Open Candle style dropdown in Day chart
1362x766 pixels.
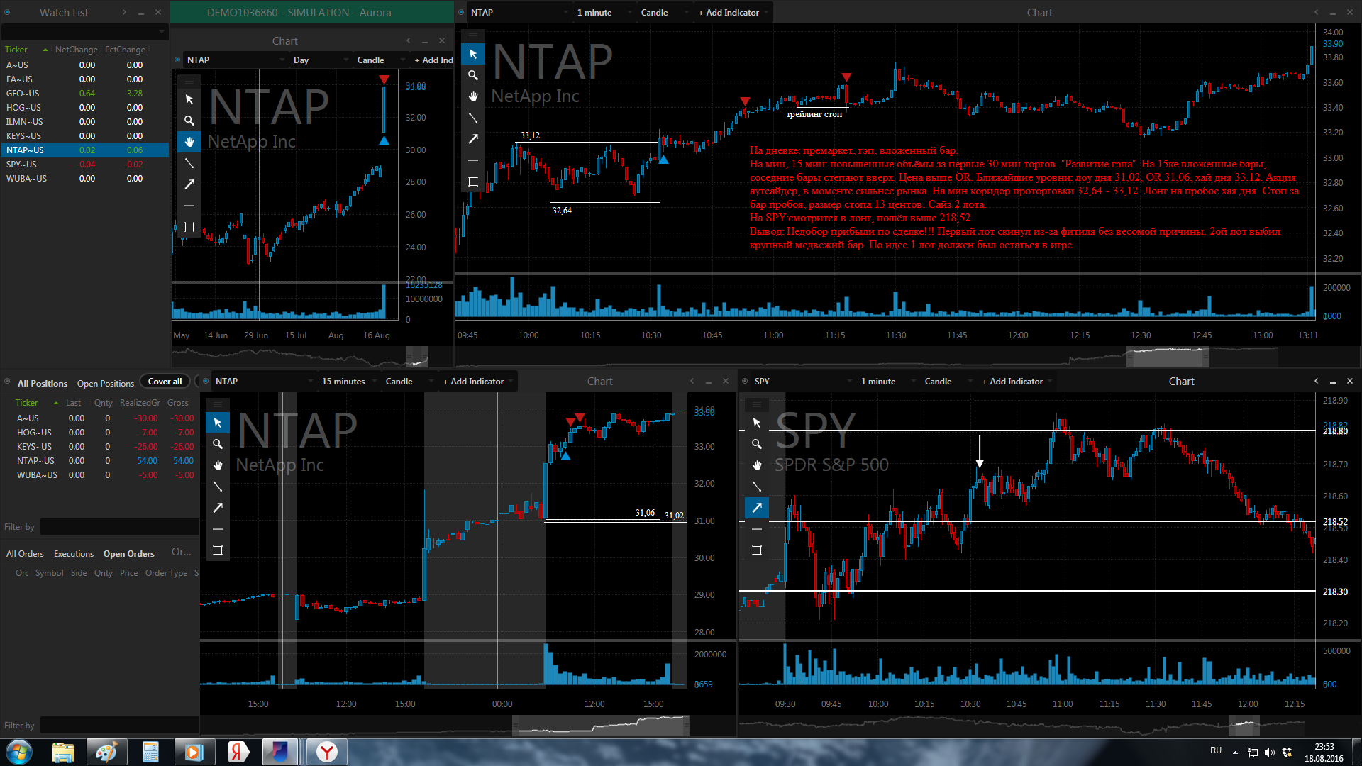[x=380, y=60]
